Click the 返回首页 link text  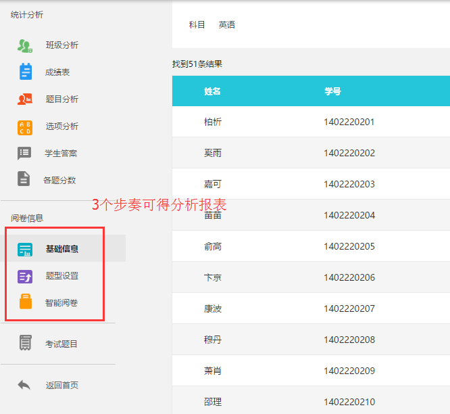pyautogui.click(x=61, y=386)
